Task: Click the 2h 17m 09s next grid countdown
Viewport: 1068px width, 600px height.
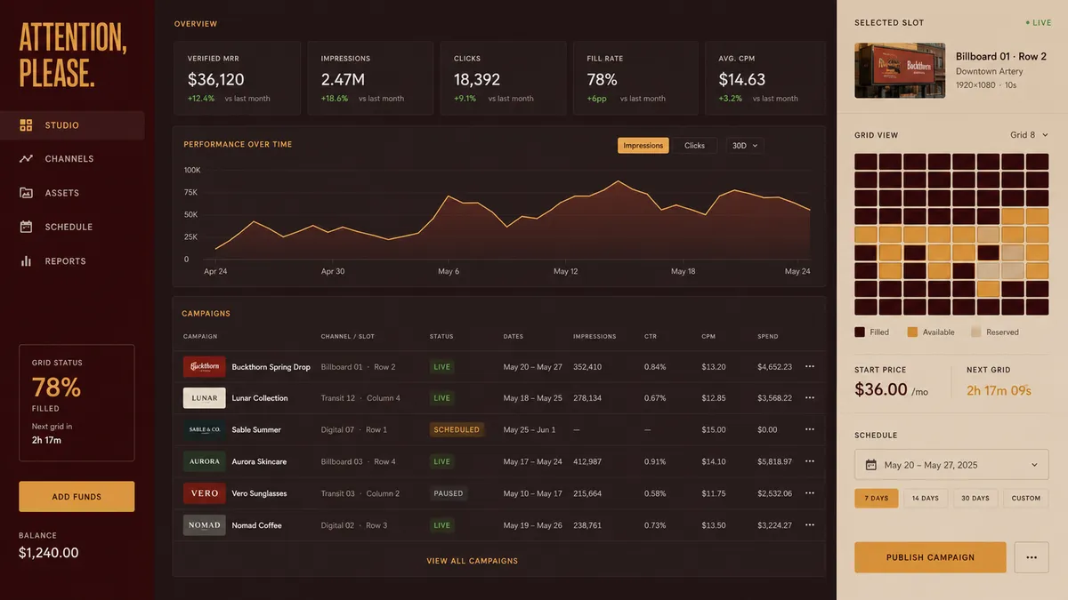Action: click(999, 389)
